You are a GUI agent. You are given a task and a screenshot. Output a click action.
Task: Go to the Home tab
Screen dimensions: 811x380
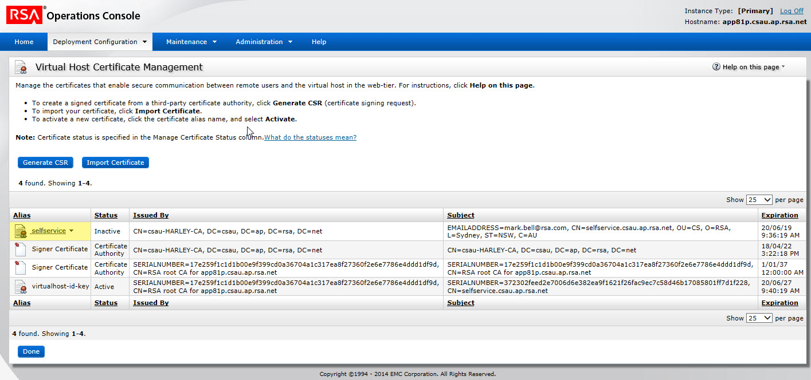pos(24,42)
